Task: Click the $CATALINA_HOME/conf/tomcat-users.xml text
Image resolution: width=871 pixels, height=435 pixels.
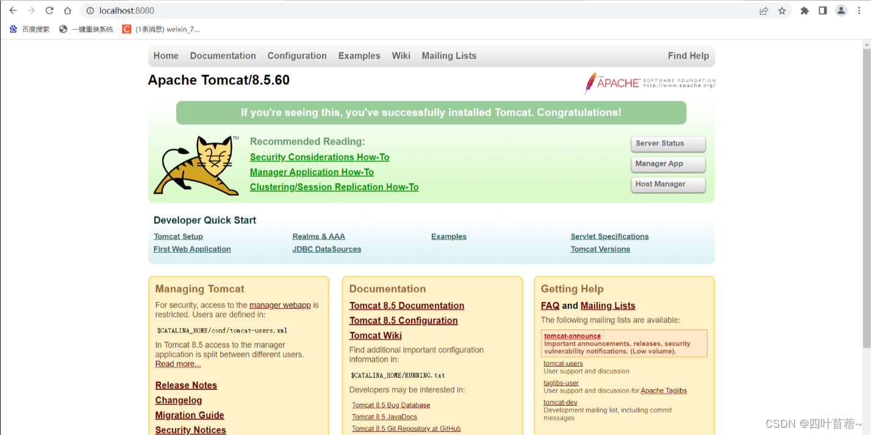Action: [x=222, y=331]
